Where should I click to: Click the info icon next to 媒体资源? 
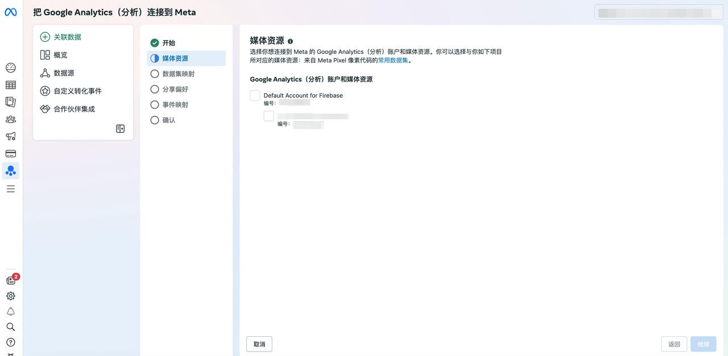click(x=290, y=41)
